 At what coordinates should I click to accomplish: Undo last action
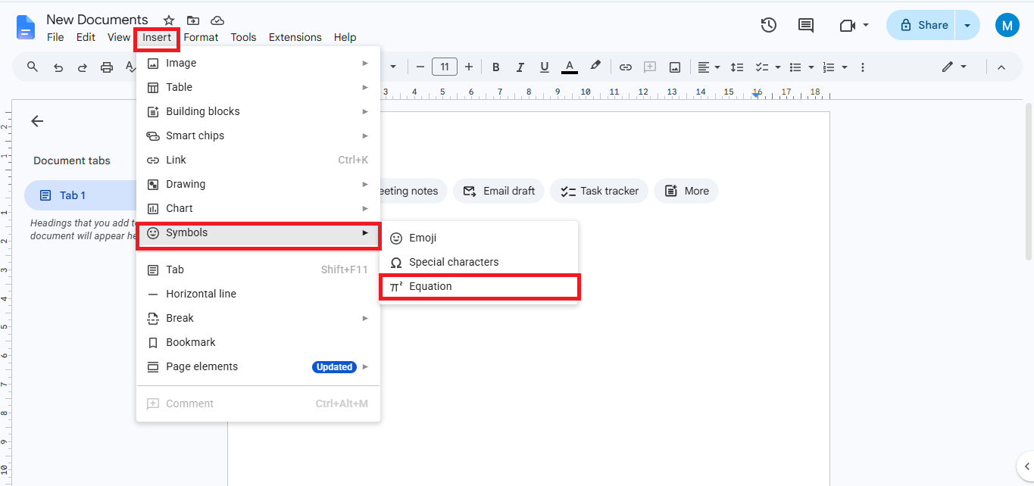tap(58, 67)
